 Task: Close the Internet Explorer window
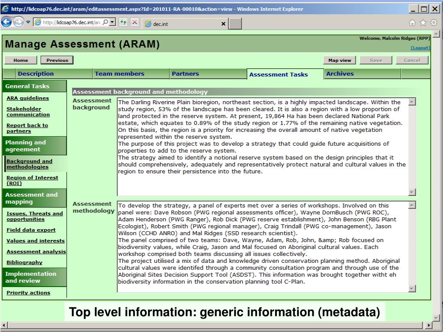435,9
